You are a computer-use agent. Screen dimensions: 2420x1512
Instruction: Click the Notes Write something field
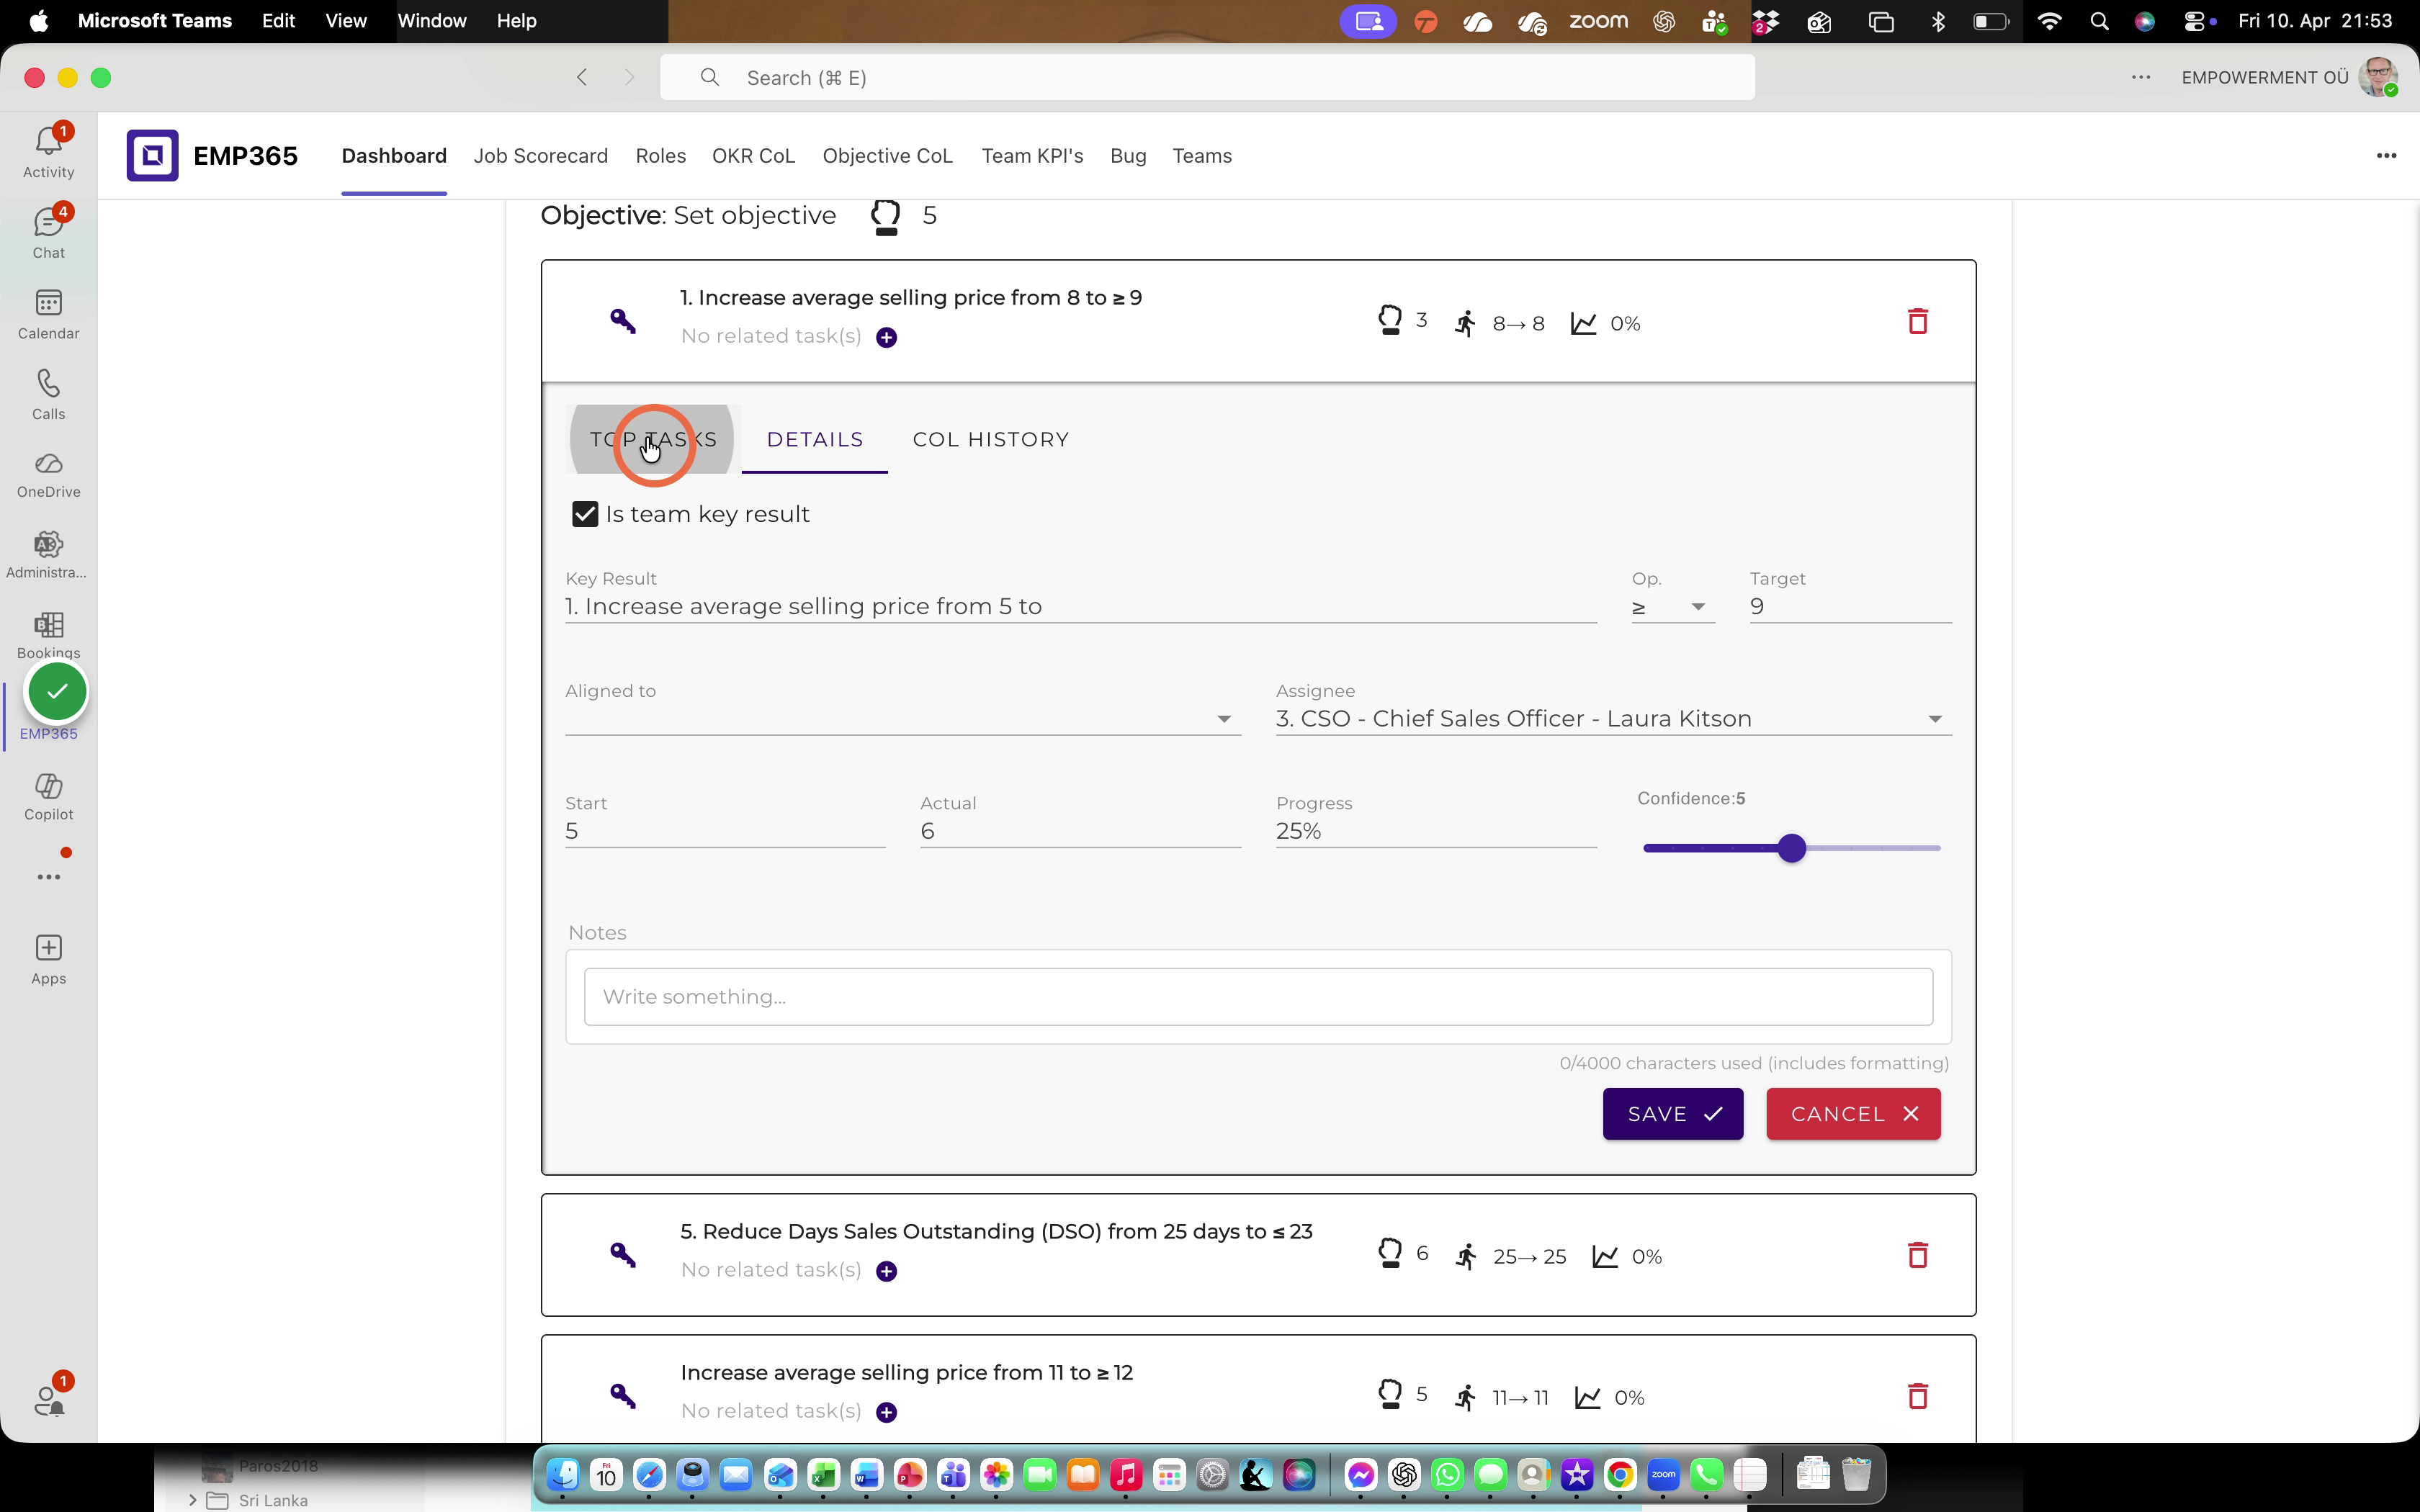coord(1258,997)
